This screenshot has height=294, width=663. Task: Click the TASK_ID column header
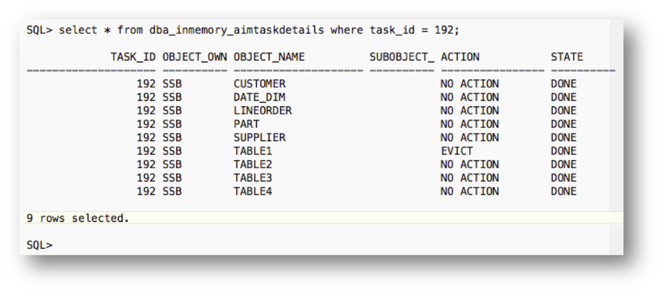coord(133,57)
